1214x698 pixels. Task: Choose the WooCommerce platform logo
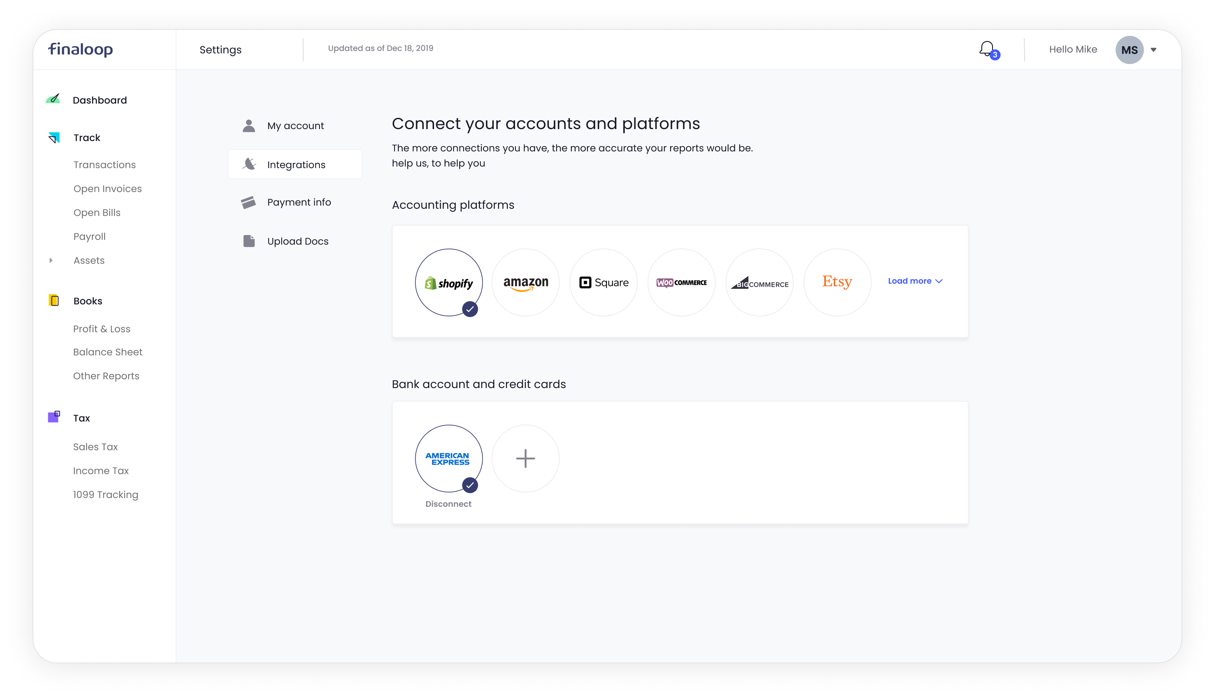681,282
